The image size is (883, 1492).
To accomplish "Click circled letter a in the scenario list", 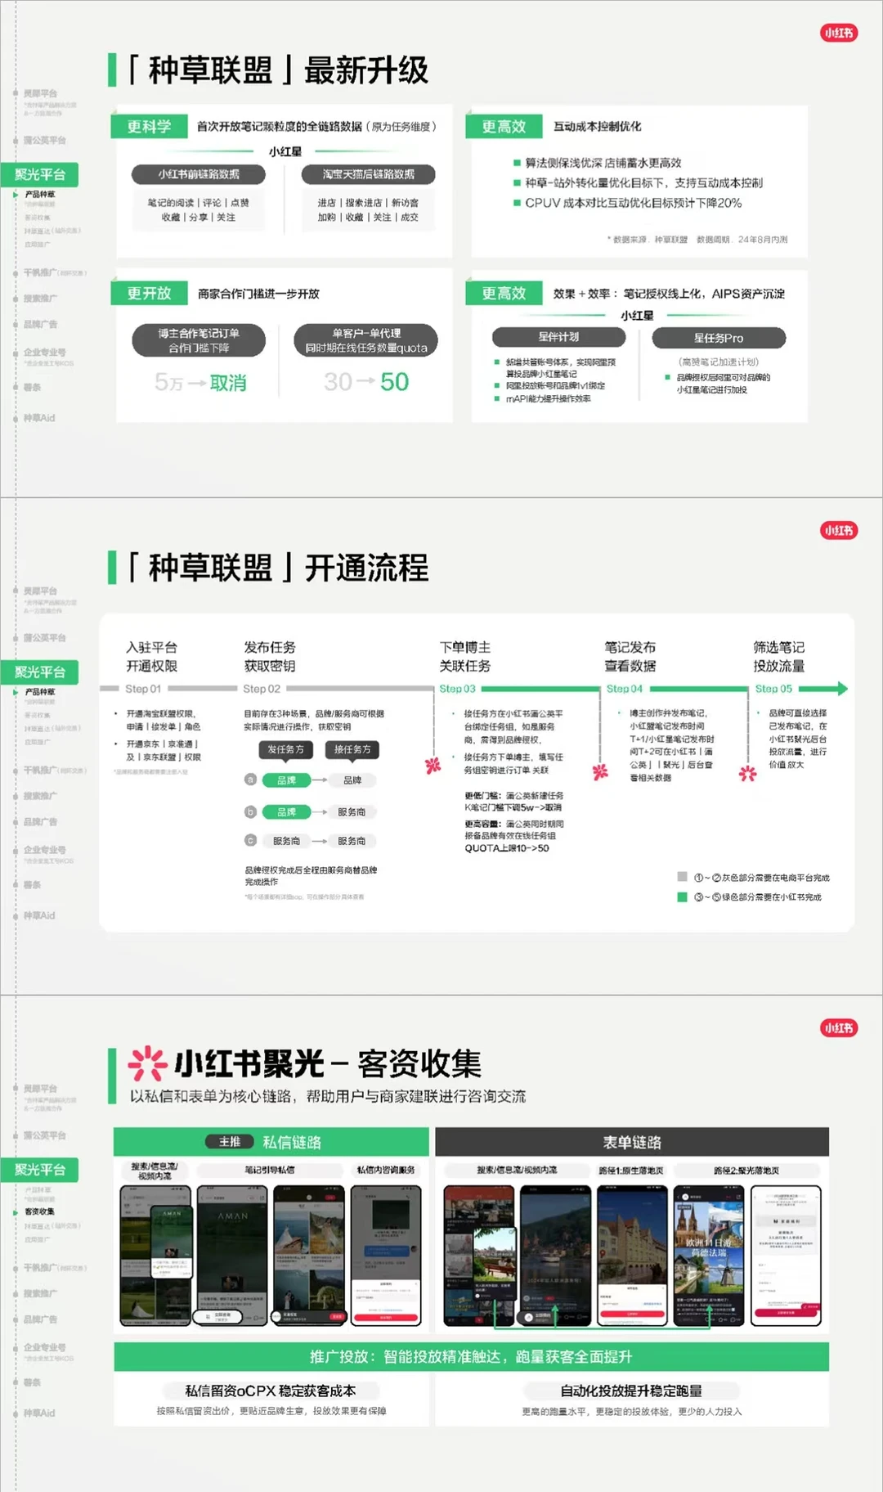I will (251, 780).
